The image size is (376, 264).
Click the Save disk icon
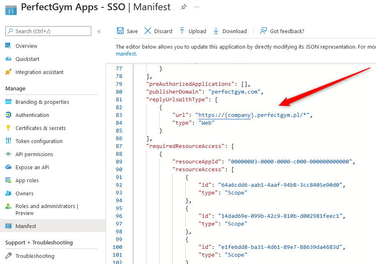pos(120,31)
